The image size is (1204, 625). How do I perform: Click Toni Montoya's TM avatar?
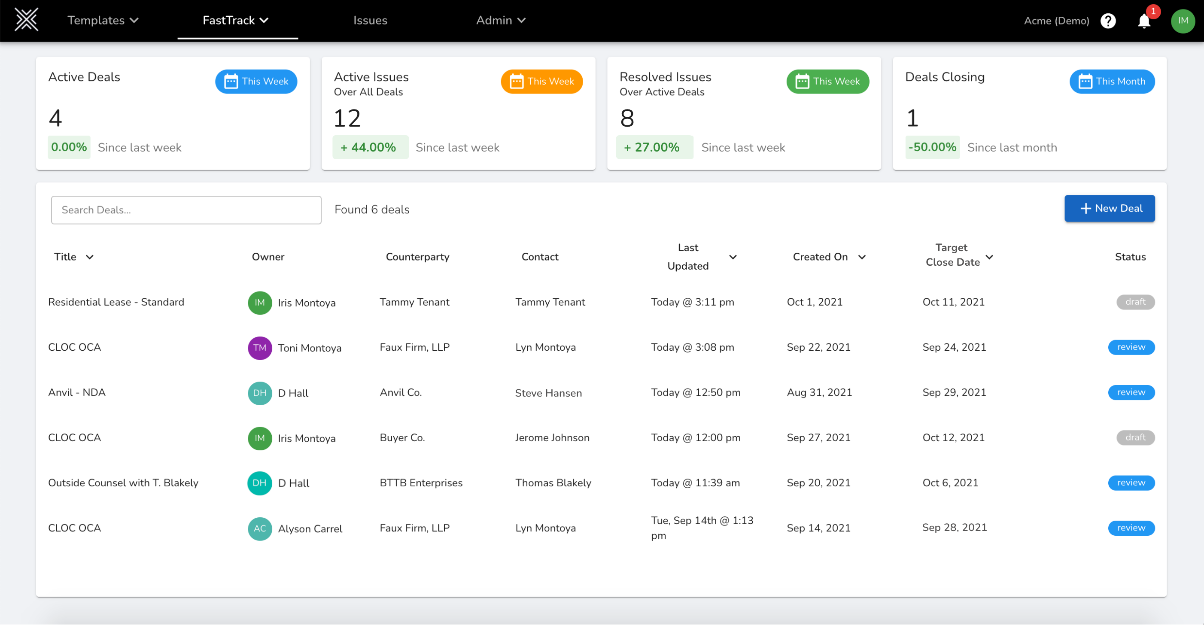pyautogui.click(x=259, y=348)
